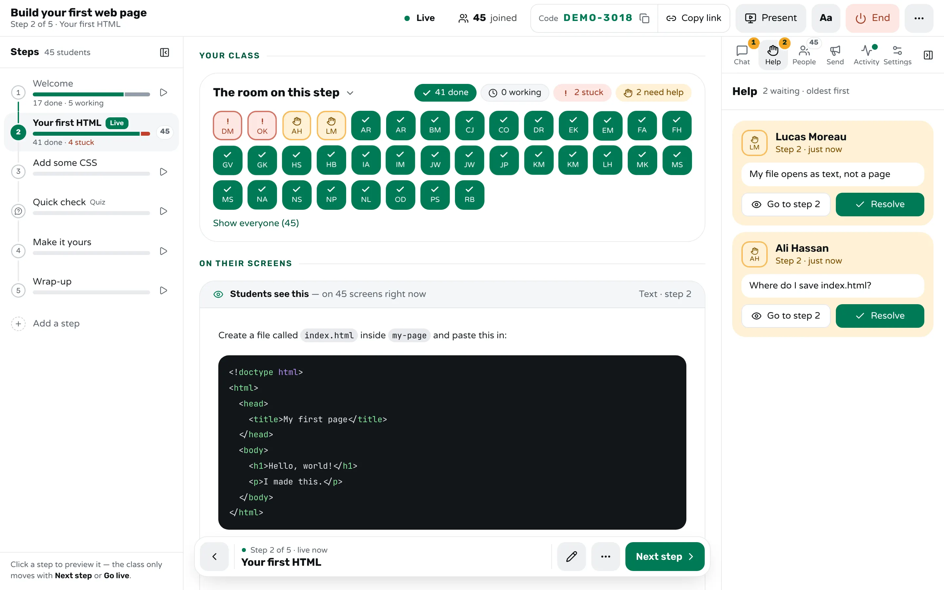Click Lucas Moreau's LM avatar in Help
The image size is (944, 590).
pyautogui.click(x=755, y=143)
